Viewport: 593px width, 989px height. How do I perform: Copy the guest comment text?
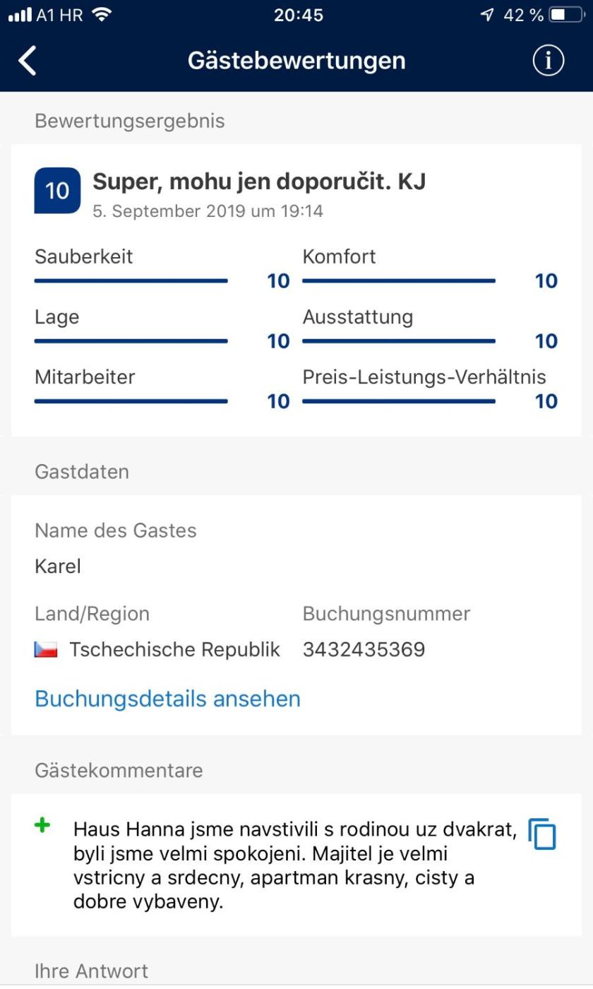tap(542, 834)
